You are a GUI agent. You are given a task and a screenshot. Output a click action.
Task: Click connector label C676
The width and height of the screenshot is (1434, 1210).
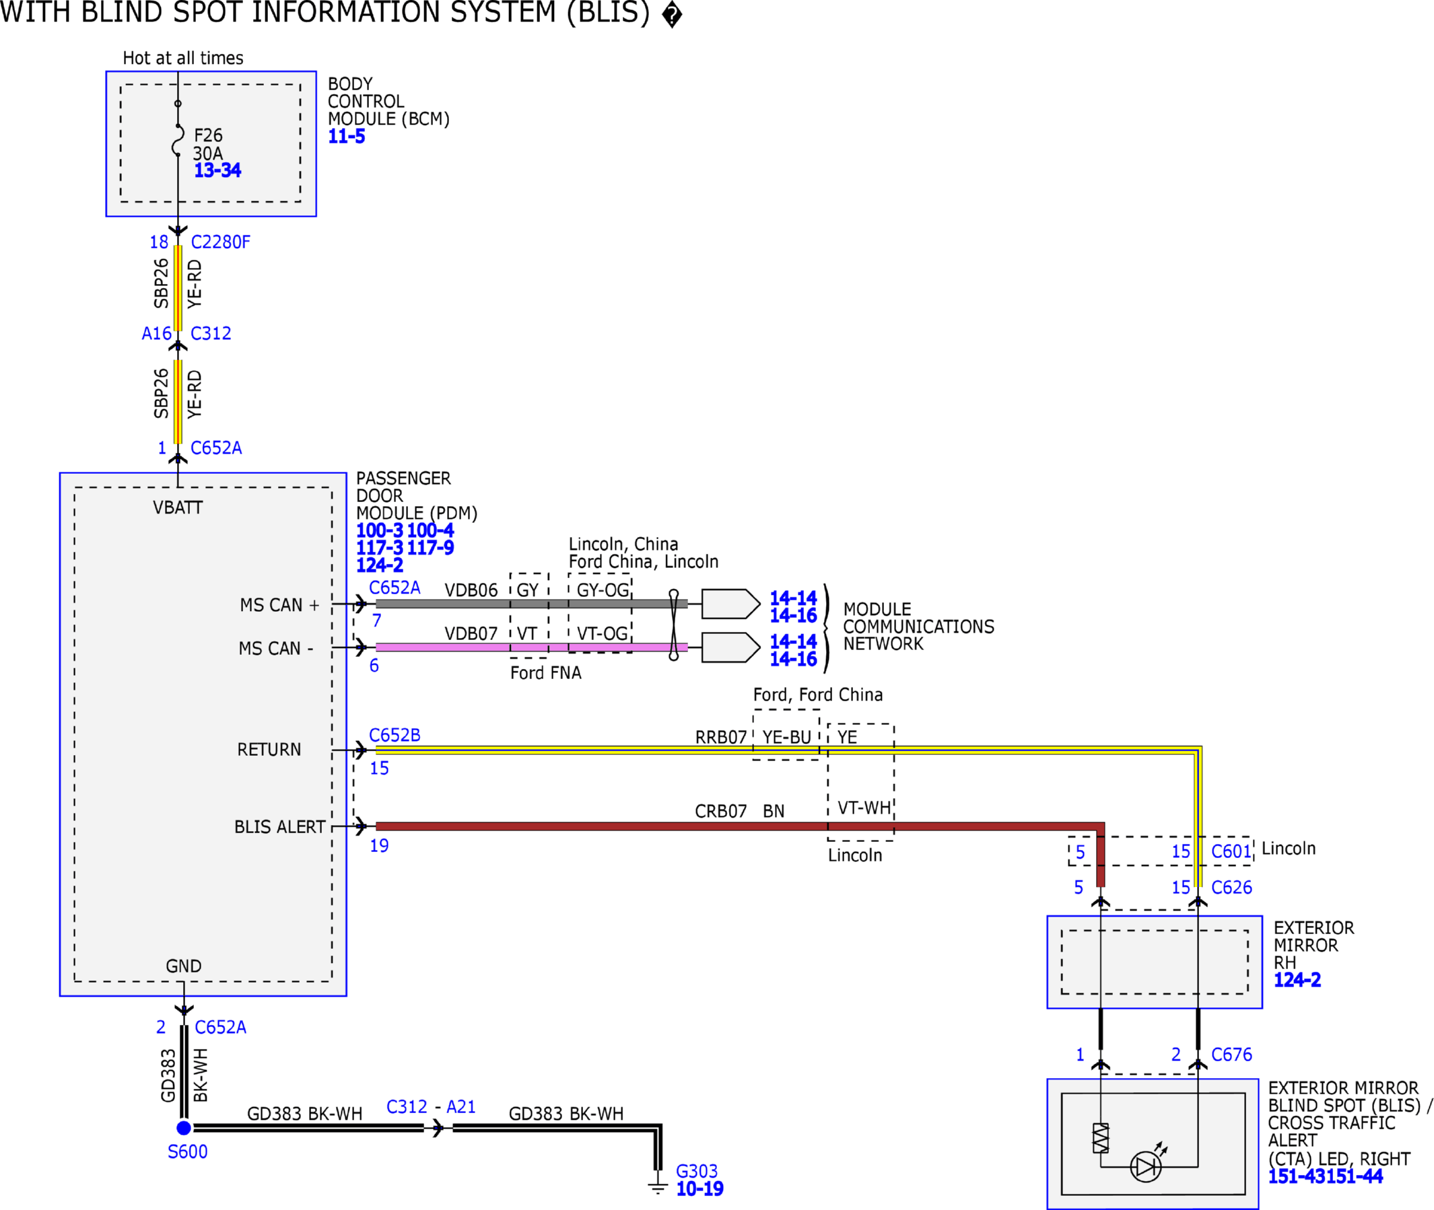1231,1055
